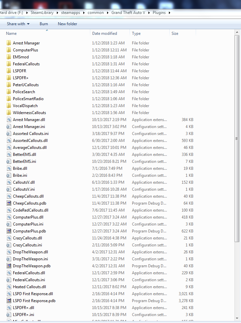Image resolution: width=241 pixels, height=323 pixels.
Task: Select the CrazyCallouts.dll file name
Action: tap(27, 238)
